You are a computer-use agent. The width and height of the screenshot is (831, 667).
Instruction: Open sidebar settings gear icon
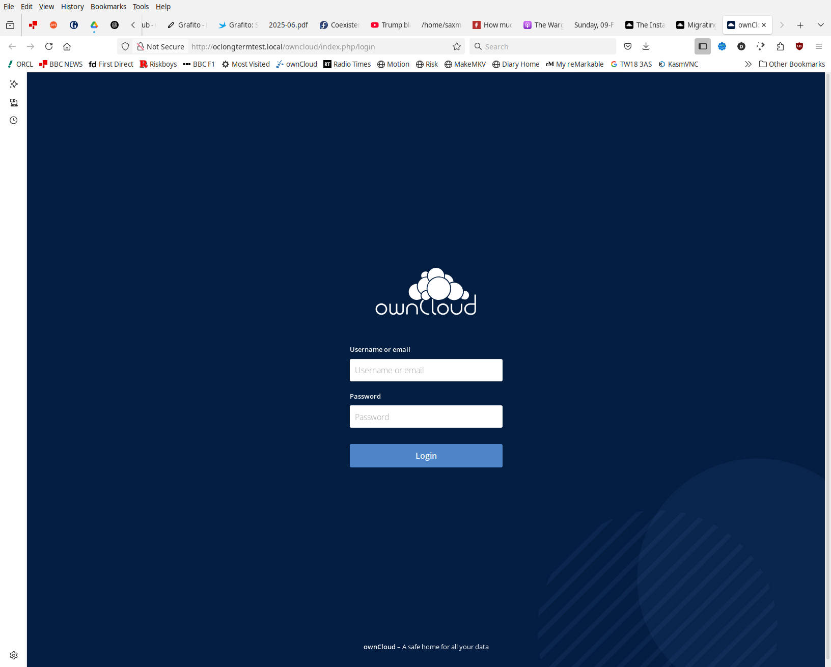pyautogui.click(x=14, y=655)
